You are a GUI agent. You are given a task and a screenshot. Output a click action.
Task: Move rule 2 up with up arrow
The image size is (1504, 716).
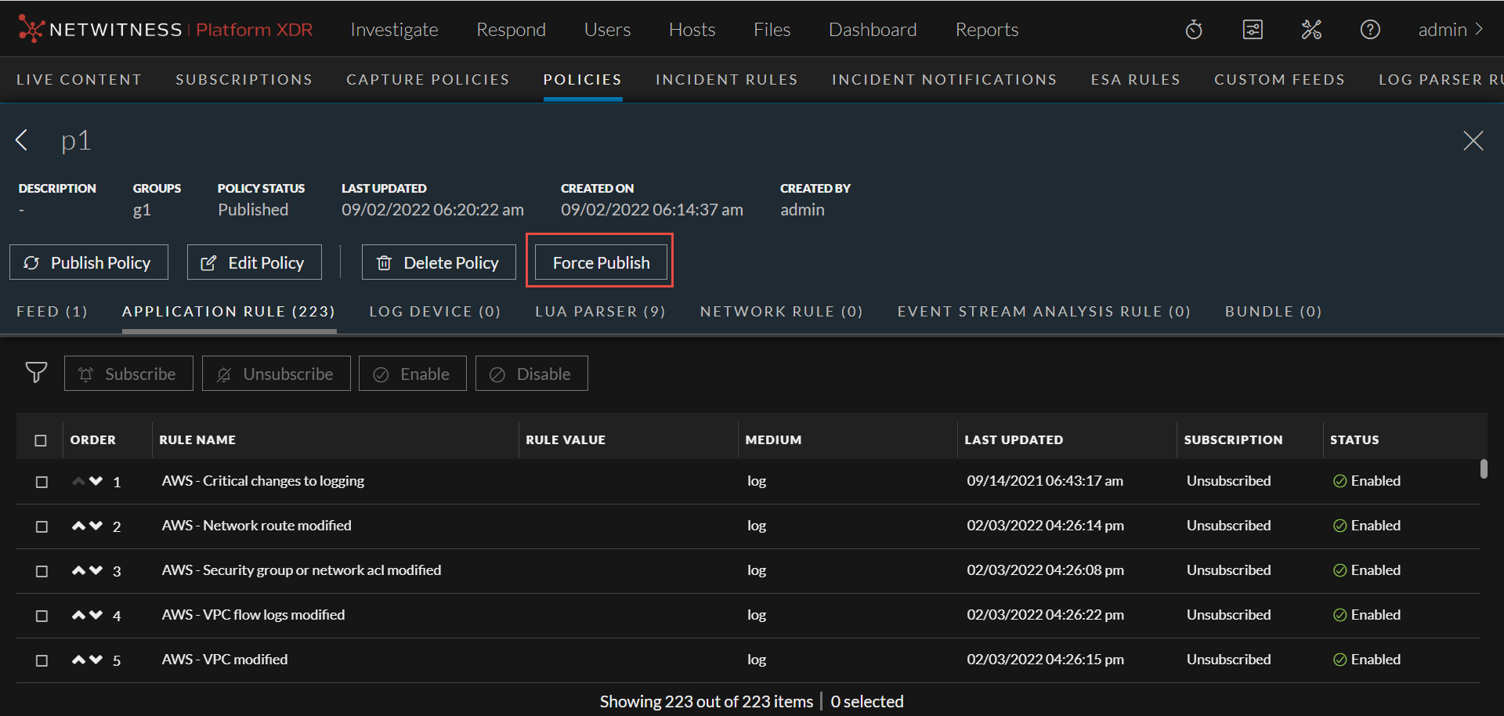tap(78, 526)
